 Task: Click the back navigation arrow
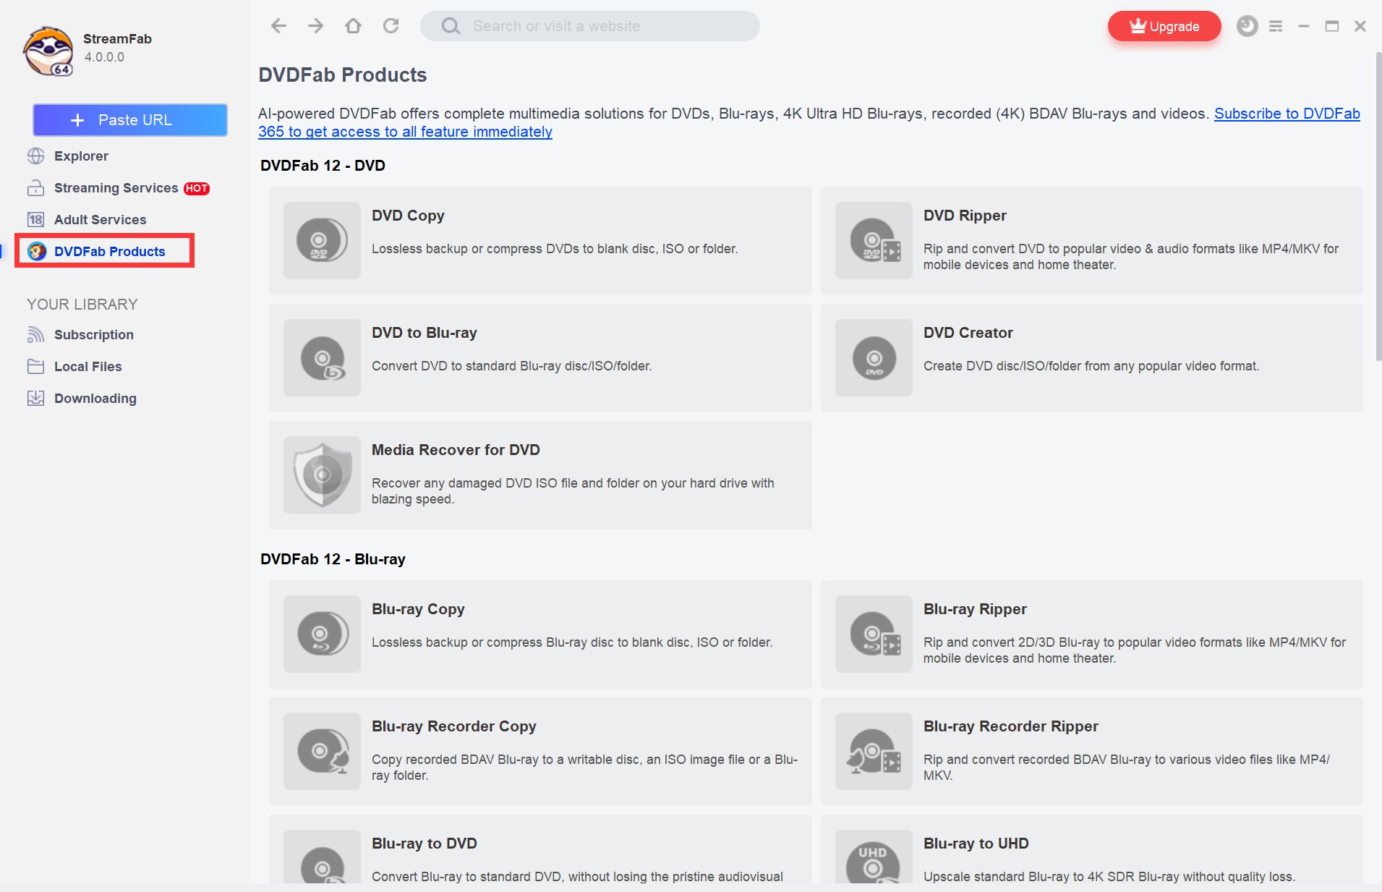pyautogui.click(x=278, y=26)
